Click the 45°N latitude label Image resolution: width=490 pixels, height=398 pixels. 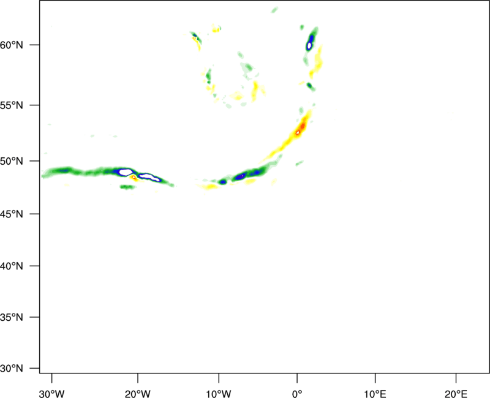coord(12,214)
